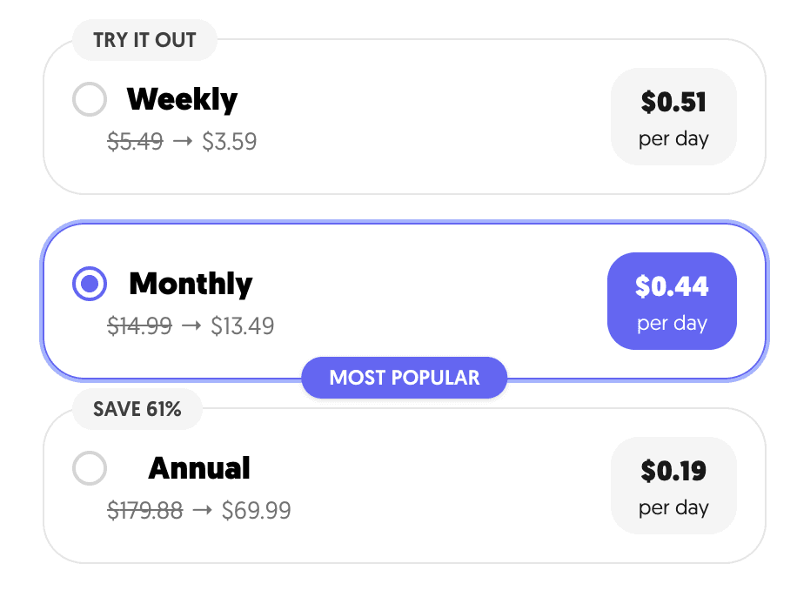This screenshot has height=597, width=797.
Task: Click the discounted $69.99 Annual price
Action: (257, 511)
